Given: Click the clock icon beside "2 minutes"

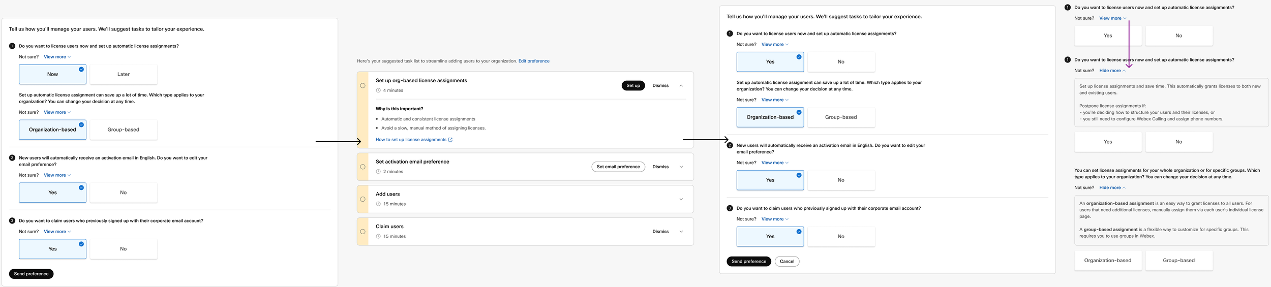Looking at the screenshot, I should (378, 172).
